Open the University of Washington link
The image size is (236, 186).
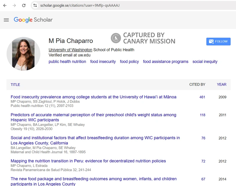pos(70,50)
